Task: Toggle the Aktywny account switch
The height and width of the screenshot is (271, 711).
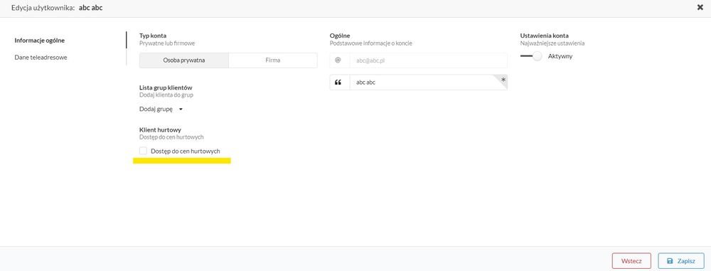Action: [x=531, y=56]
